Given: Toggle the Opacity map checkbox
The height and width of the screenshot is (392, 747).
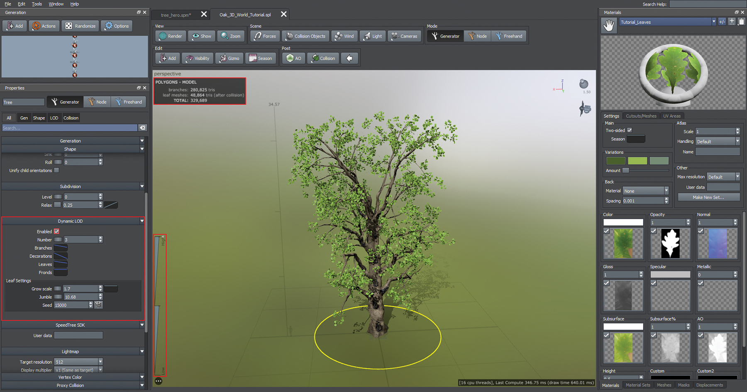Looking at the screenshot, I should coord(654,231).
